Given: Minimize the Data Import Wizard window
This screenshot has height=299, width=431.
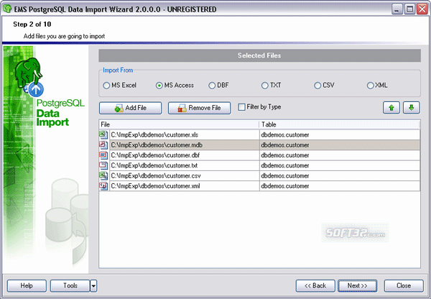Looking at the screenshot, I should [x=397, y=9].
